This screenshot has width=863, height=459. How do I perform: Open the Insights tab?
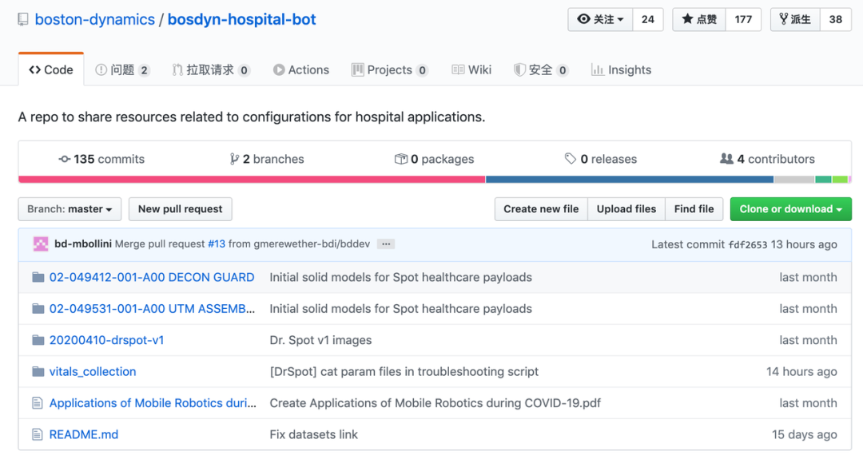click(x=621, y=70)
